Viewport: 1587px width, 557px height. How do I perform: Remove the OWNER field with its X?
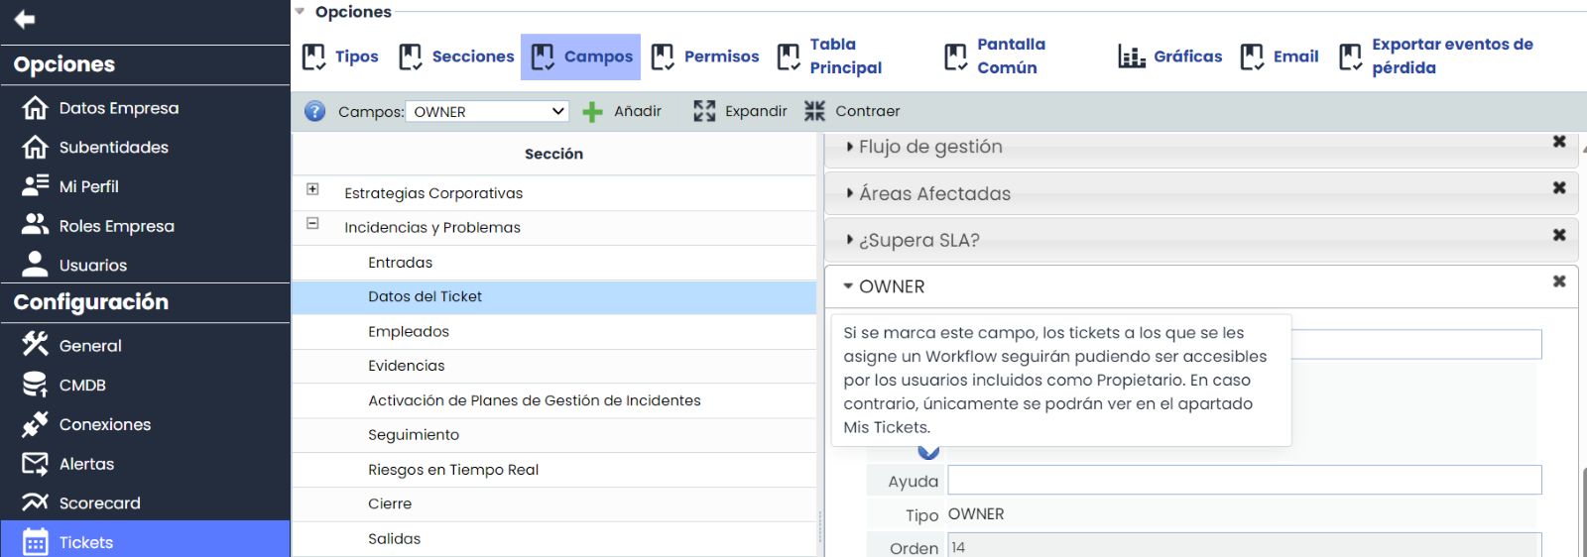(x=1559, y=281)
